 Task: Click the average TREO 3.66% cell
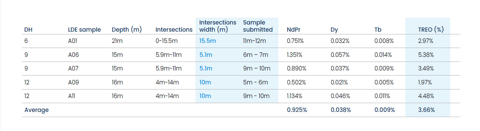[426, 110]
